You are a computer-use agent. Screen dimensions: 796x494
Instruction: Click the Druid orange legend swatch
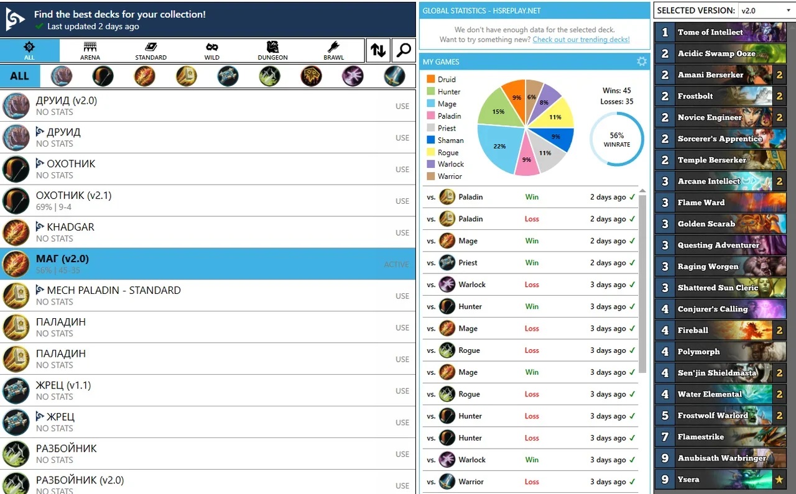coord(430,80)
